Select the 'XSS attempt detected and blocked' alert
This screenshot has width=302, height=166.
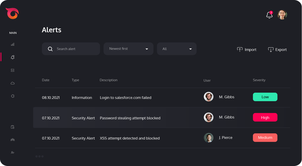tap(130, 138)
